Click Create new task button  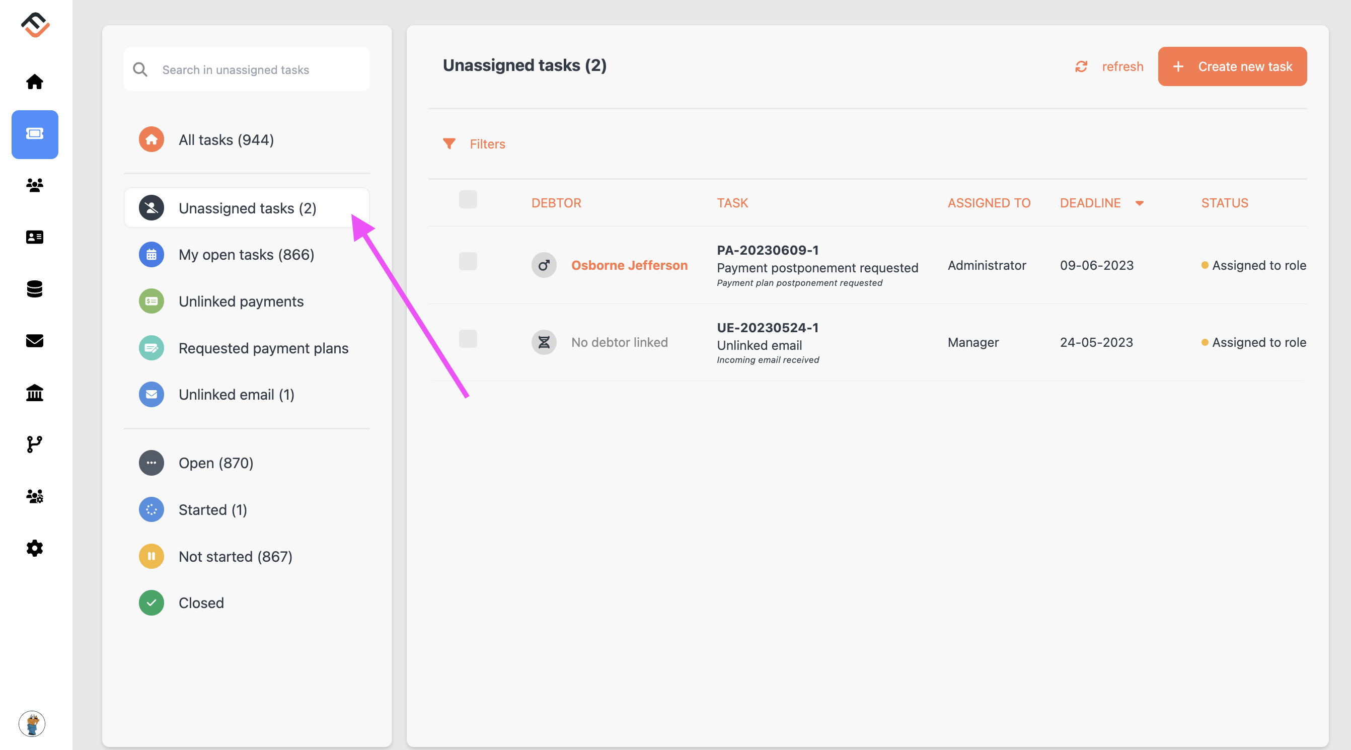tap(1233, 66)
